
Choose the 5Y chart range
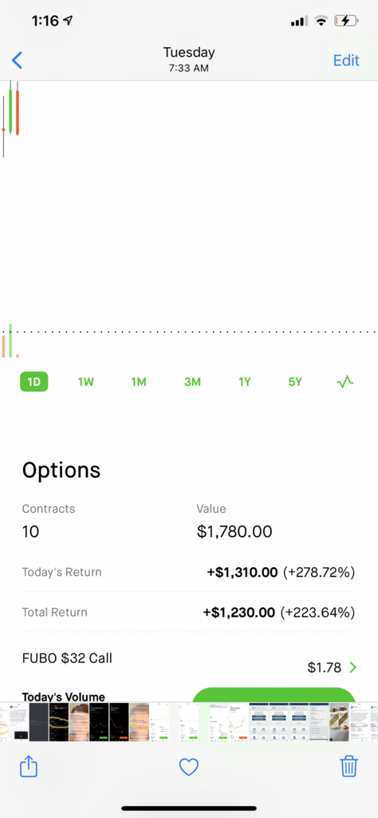pyautogui.click(x=295, y=382)
